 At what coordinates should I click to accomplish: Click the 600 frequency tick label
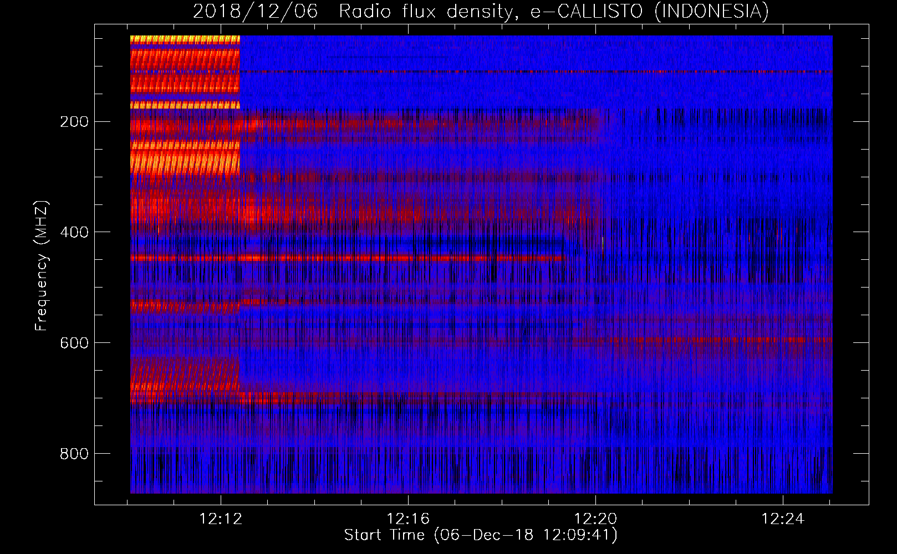74,343
